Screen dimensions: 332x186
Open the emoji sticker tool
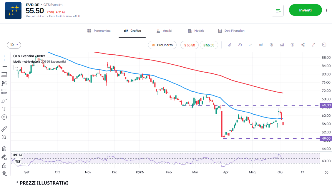click(4, 117)
